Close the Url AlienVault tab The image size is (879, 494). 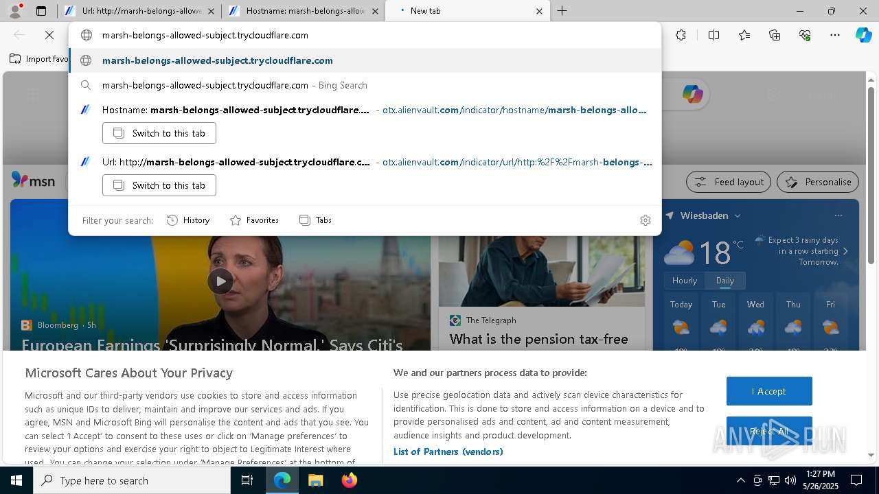[211, 11]
